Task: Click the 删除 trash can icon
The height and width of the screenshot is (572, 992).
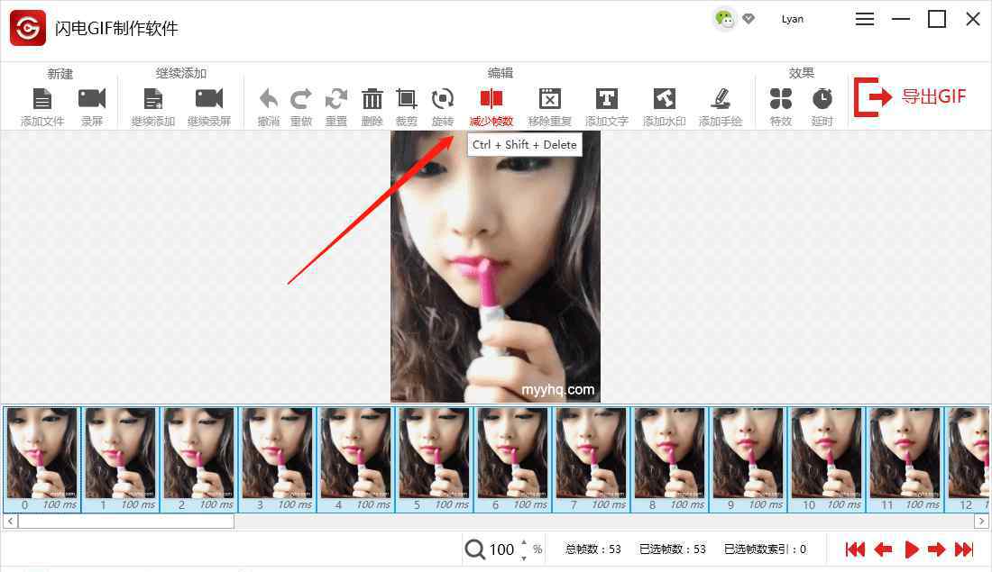Action: 372,99
